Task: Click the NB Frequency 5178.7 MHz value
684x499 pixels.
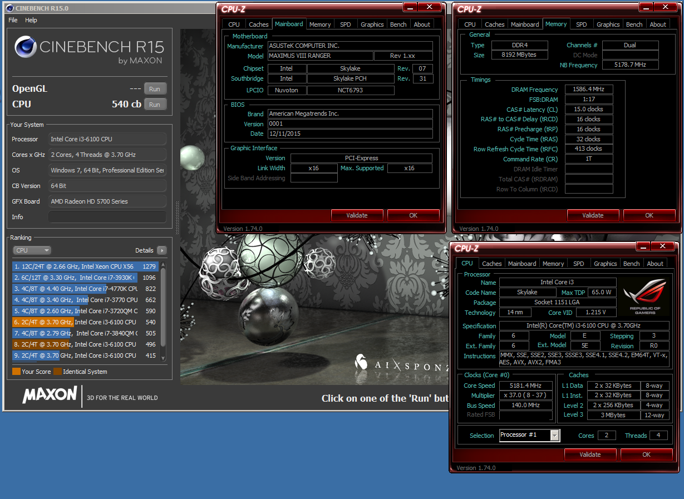Action: pos(631,65)
